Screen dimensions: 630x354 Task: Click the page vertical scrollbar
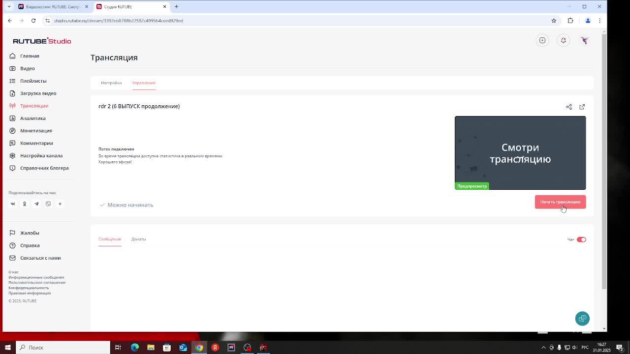coord(604,162)
